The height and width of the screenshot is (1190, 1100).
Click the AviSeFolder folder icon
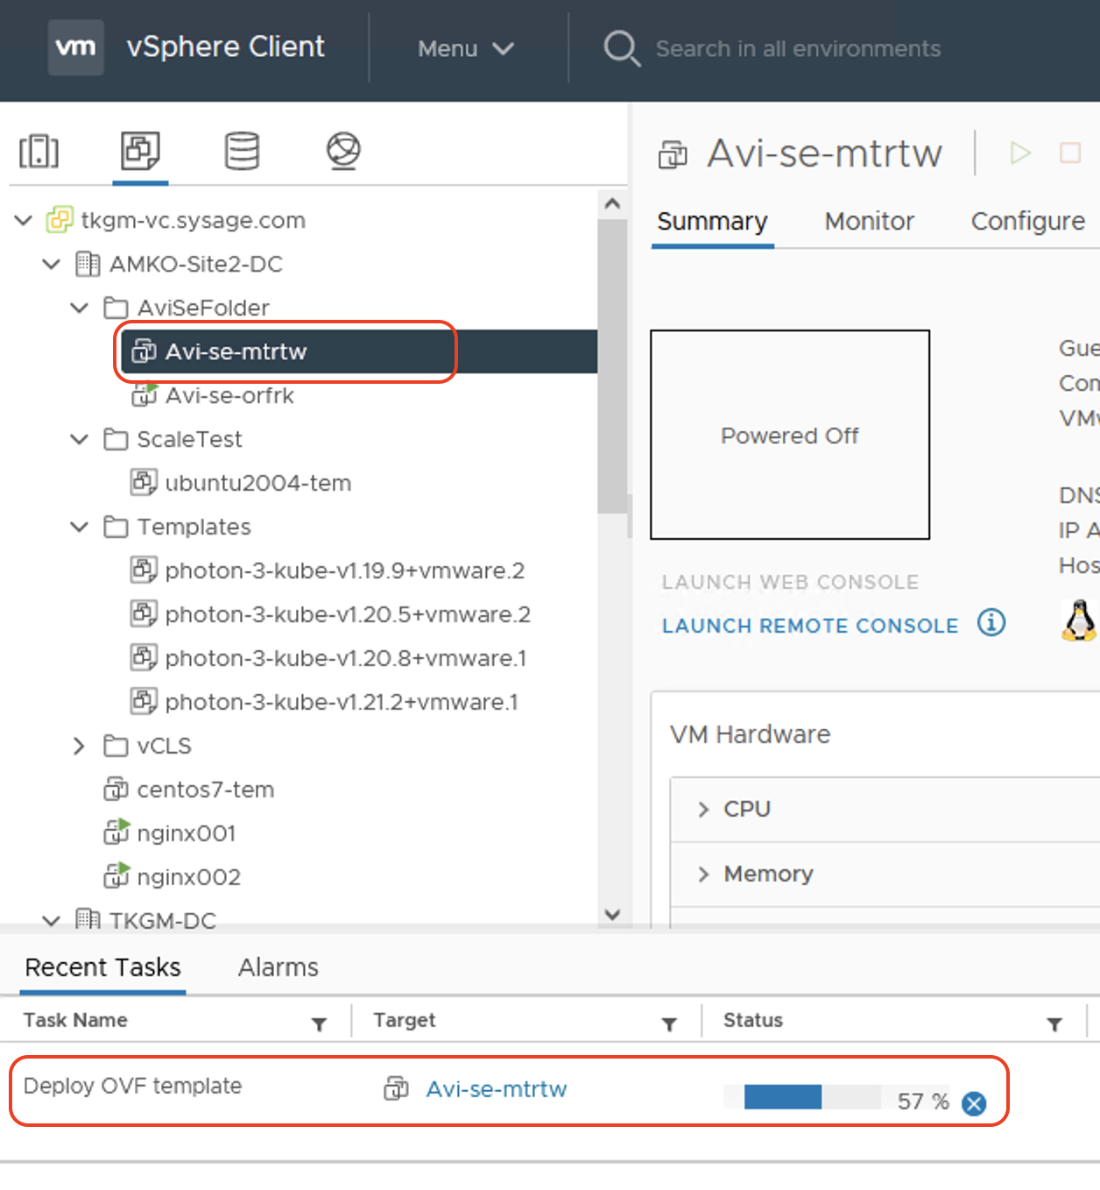[x=116, y=308]
